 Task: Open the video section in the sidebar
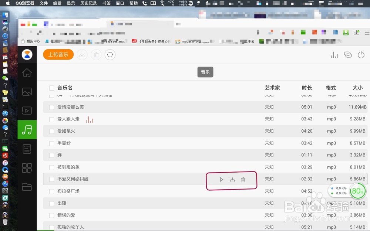(27, 111)
